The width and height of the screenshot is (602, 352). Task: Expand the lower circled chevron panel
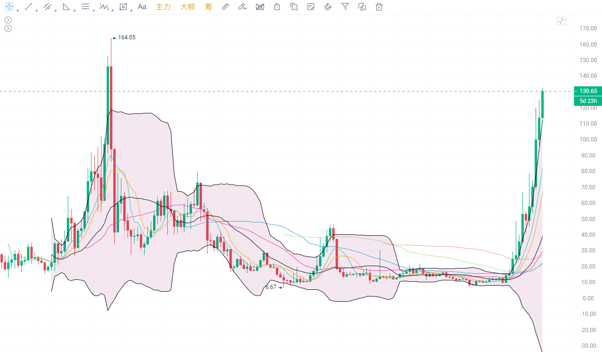8,28
